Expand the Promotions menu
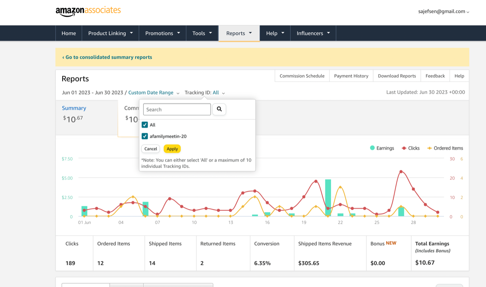 point(163,33)
